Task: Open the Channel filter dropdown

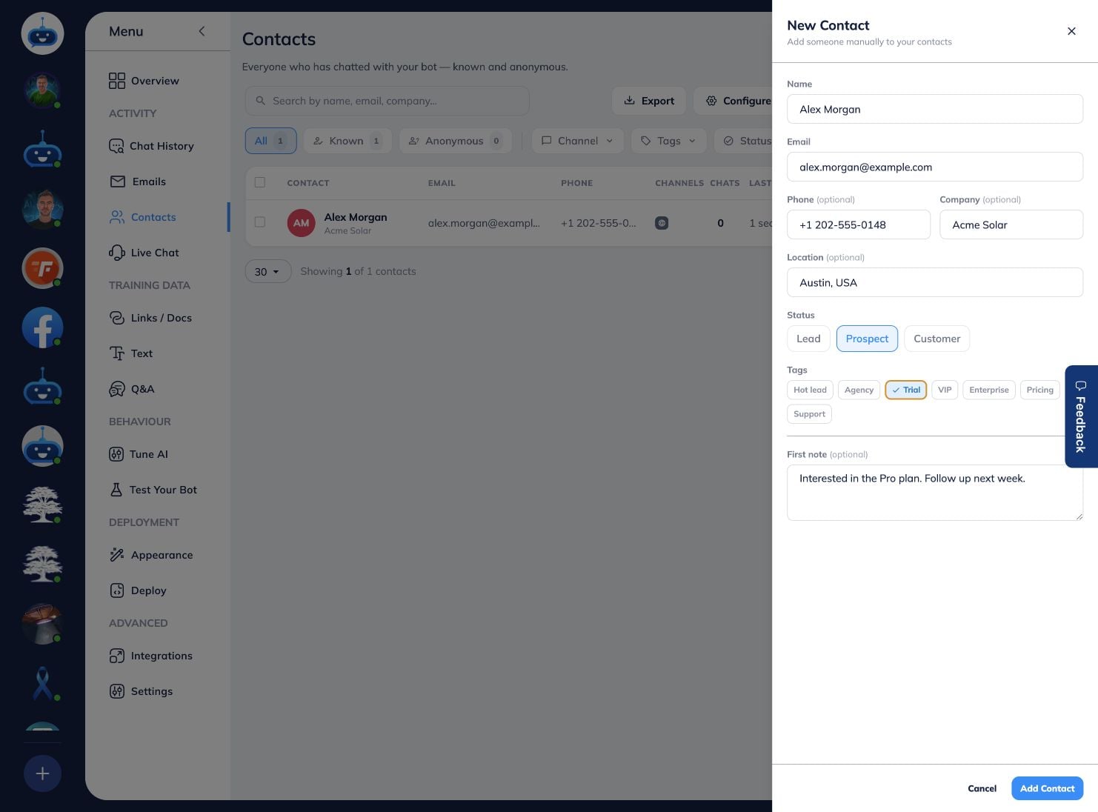Action: [577, 141]
